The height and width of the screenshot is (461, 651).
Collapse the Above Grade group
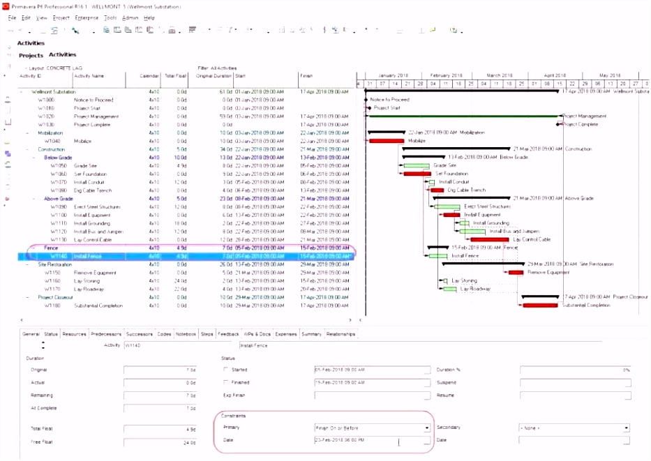point(34,199)
